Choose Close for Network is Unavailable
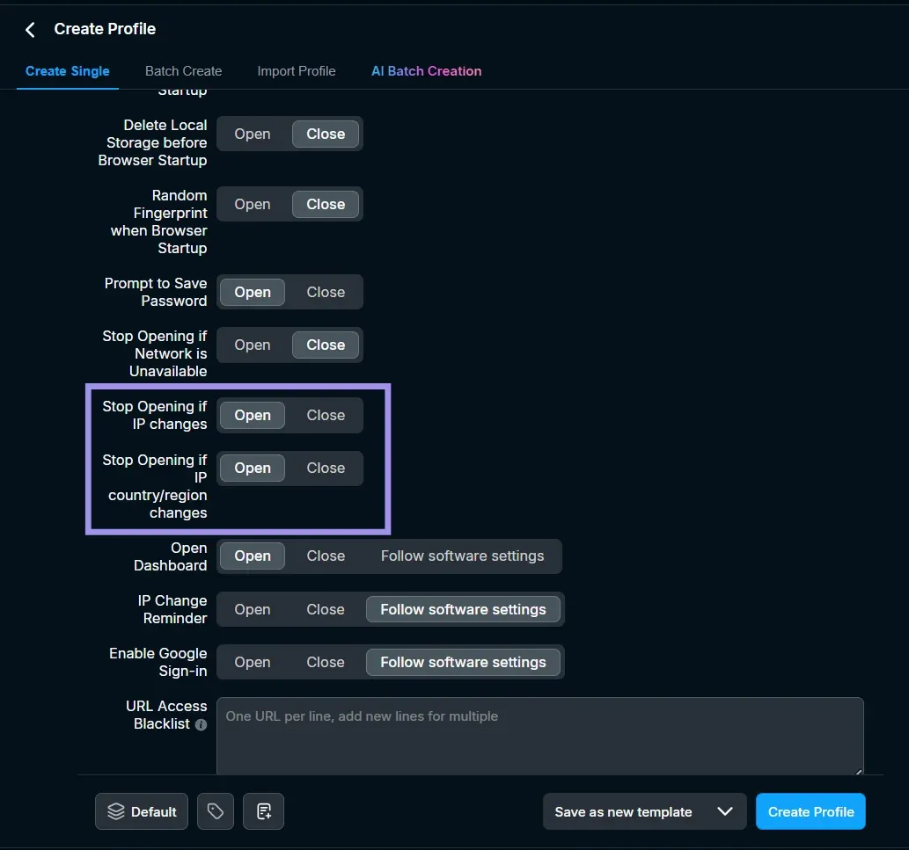The width and height of the screenshot is (909, 850). pyautogui.click(x=326, y=345)
